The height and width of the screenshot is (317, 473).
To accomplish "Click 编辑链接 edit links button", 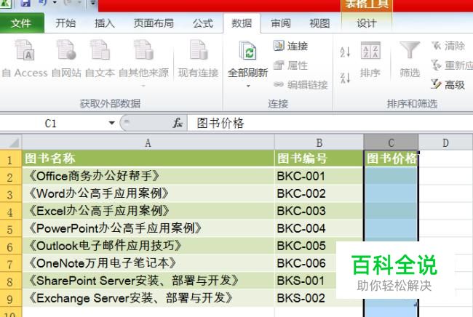I will click(301, 85).
